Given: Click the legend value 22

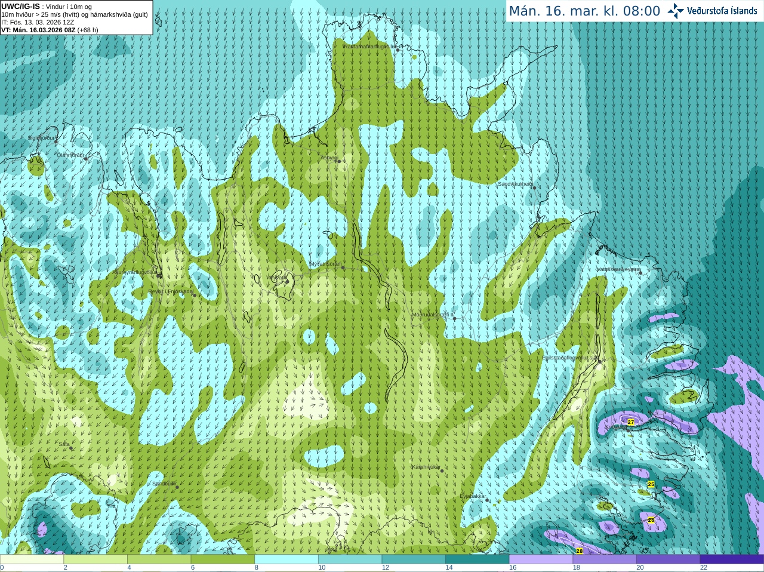Looking at the screenshot, I should click(x=704, y=568).
